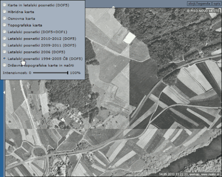
Task: Click the PISO-NOVO MESTO copyright text
Action: coord(203,11)
